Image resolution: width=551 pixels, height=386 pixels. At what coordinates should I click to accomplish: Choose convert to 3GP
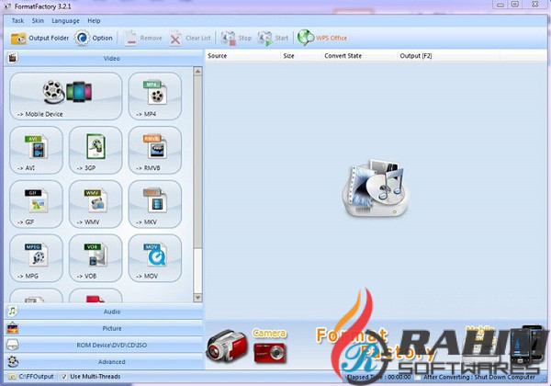pos(96,150)
